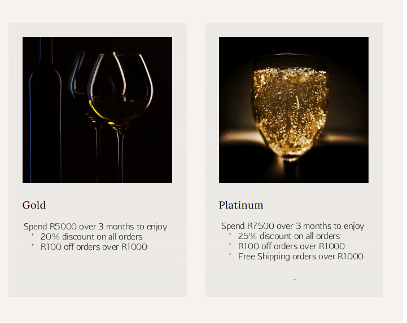
Task: Click the 'Free Shipping orders over R1000' benefit
Action: click(300, 256)
